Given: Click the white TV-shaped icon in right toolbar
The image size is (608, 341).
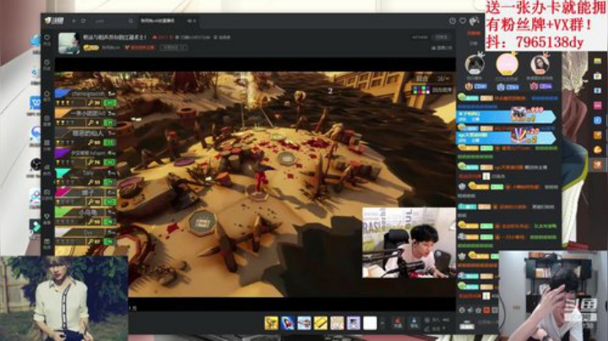Looking at the screenshot, I should click(x=598, y=76).
